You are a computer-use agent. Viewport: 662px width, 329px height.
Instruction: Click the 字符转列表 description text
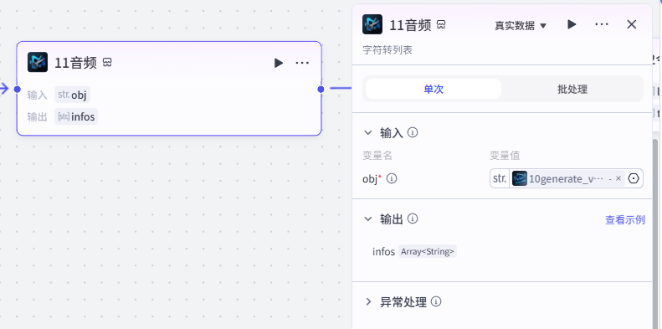[387, 50]
